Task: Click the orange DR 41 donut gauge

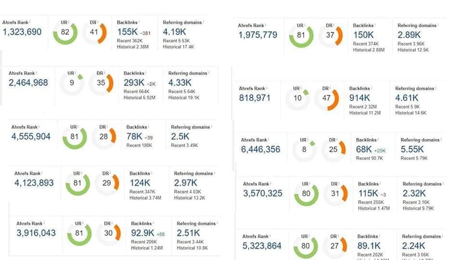Action: (x=94, y=32)
